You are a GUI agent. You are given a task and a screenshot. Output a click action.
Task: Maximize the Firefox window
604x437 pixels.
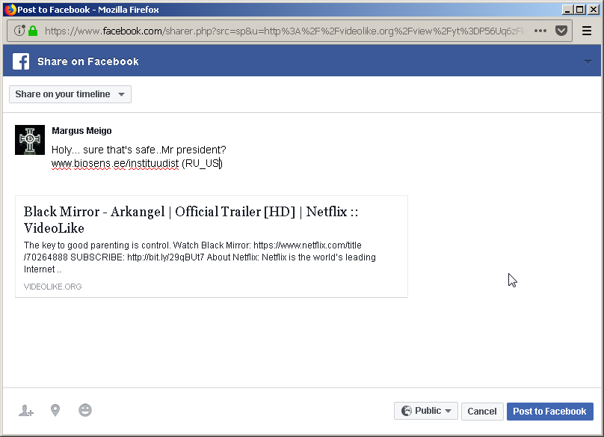(x=580, y=10)
